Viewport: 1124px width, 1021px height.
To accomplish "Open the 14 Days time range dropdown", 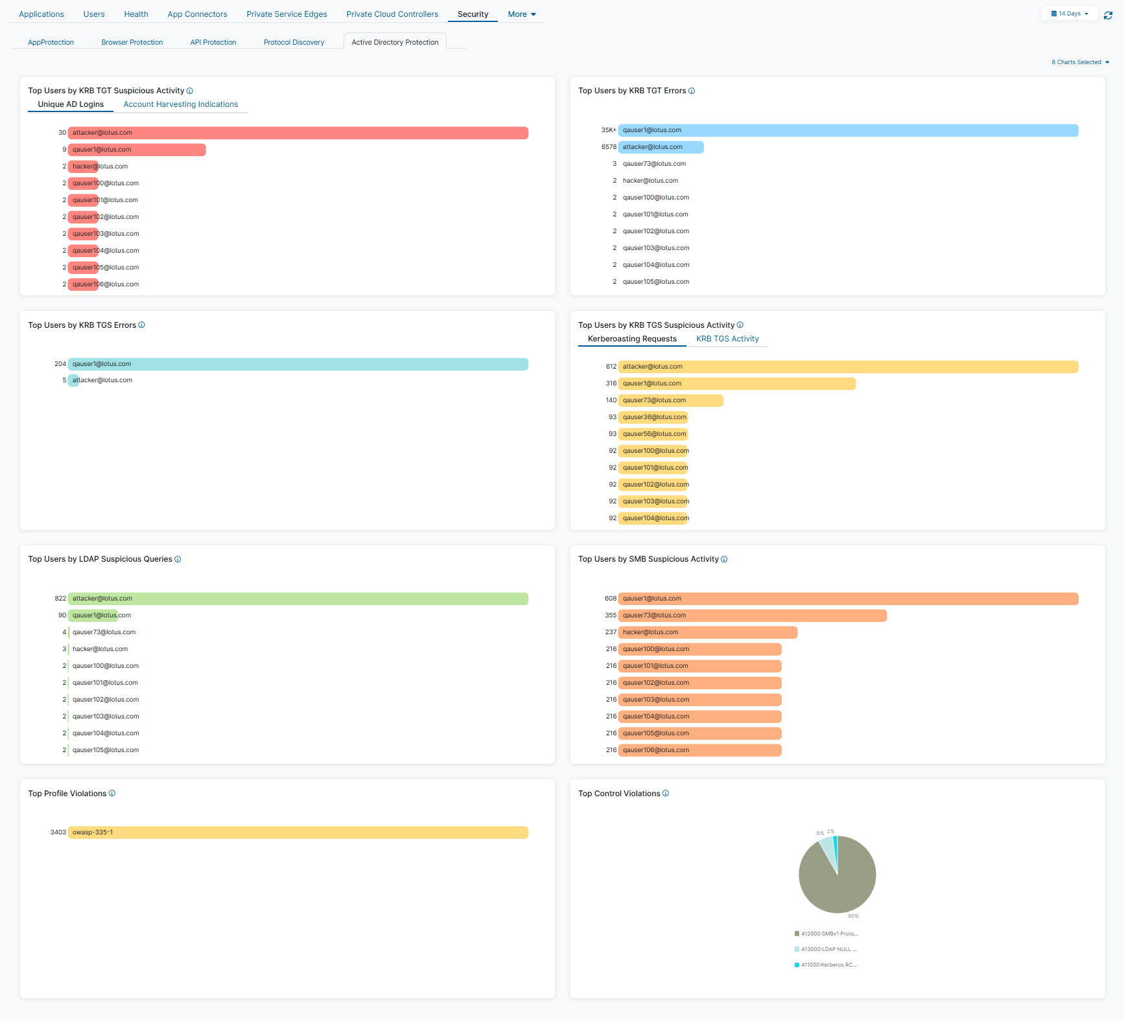I will coord(1070,14).
